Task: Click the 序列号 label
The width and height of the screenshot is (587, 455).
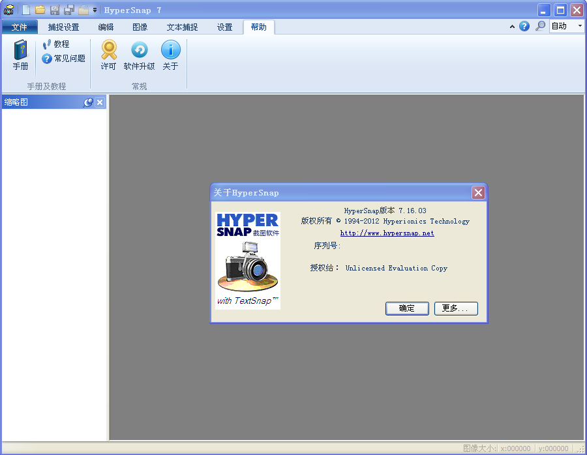Action: [x=327, y=246]
